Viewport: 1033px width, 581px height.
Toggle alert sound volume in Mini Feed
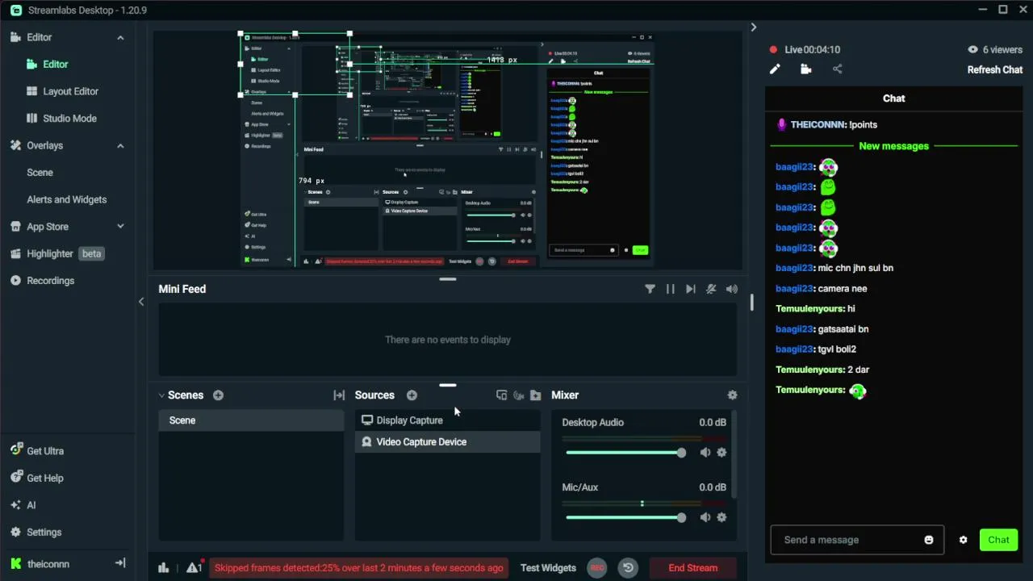coord(731,289)
